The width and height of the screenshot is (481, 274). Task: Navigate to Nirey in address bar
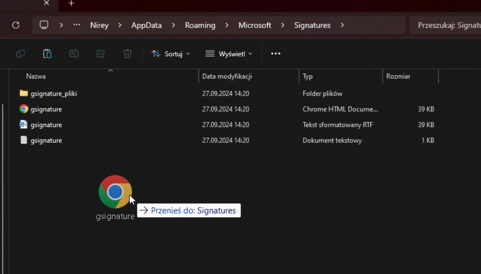[99, 25]
